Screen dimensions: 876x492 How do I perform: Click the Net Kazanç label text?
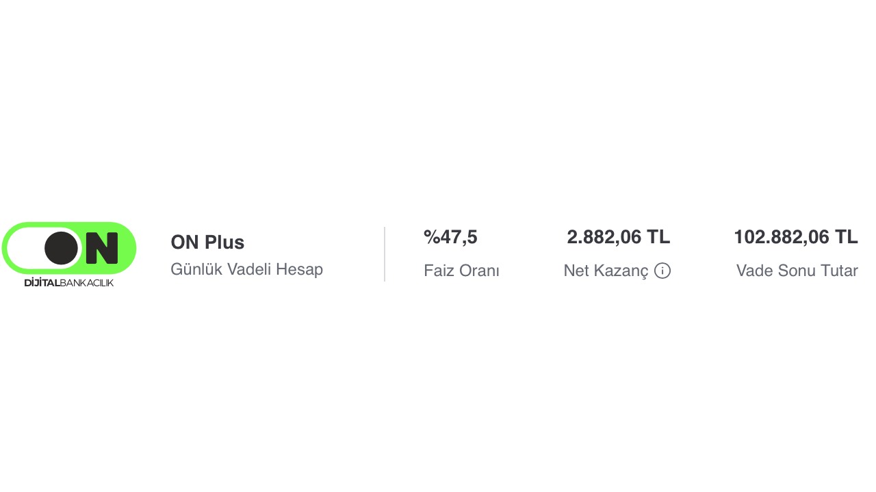pyautogui.click(x=606, y=271)
